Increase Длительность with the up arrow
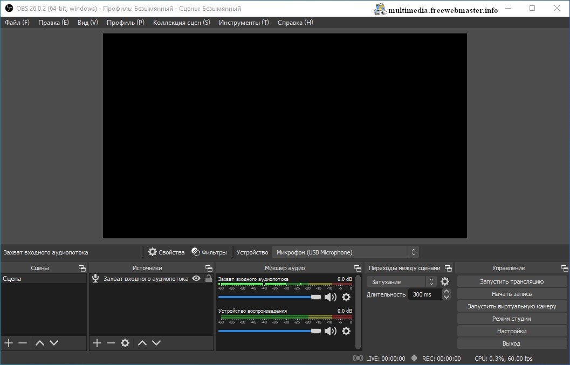This screenshot has height=365, width=570. pyautogui.click(x=446, y=292)
